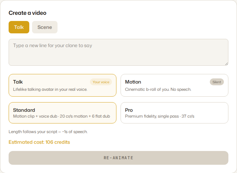
Task: Click "Estimated cost: 106 credits" text
Action: point(39,142)
